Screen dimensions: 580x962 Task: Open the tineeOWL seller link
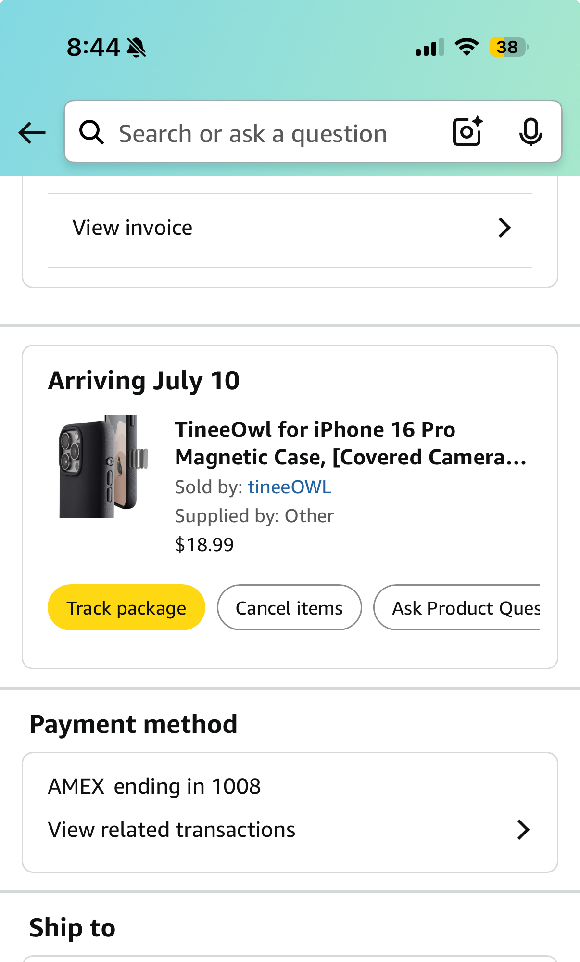pyautogui.click(x=290, y=487)
